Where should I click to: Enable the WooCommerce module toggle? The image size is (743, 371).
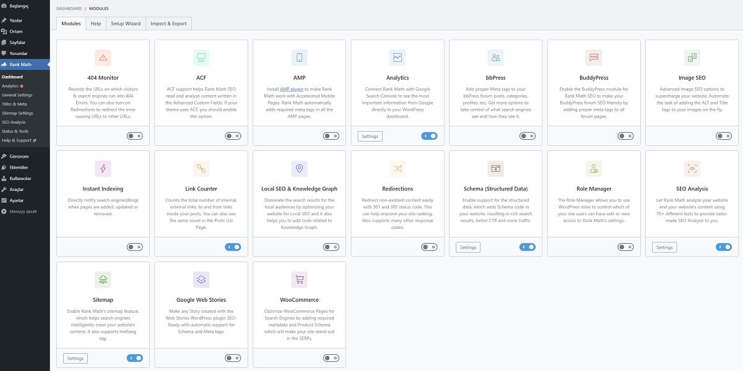pyautogui.click(x=331, y=358)
